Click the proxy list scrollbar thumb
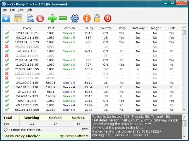The image size is (189, 141). pyautogui.click(x=184, y=32)
